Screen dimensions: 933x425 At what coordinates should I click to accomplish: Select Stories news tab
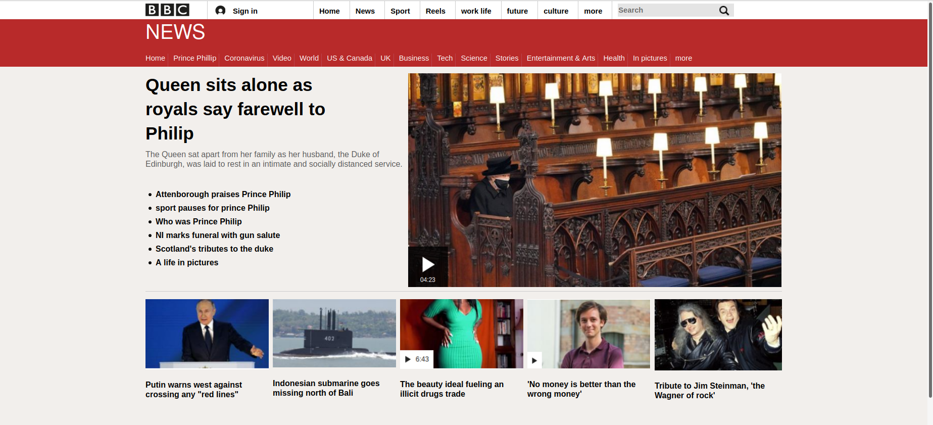(x=507, y=58)
